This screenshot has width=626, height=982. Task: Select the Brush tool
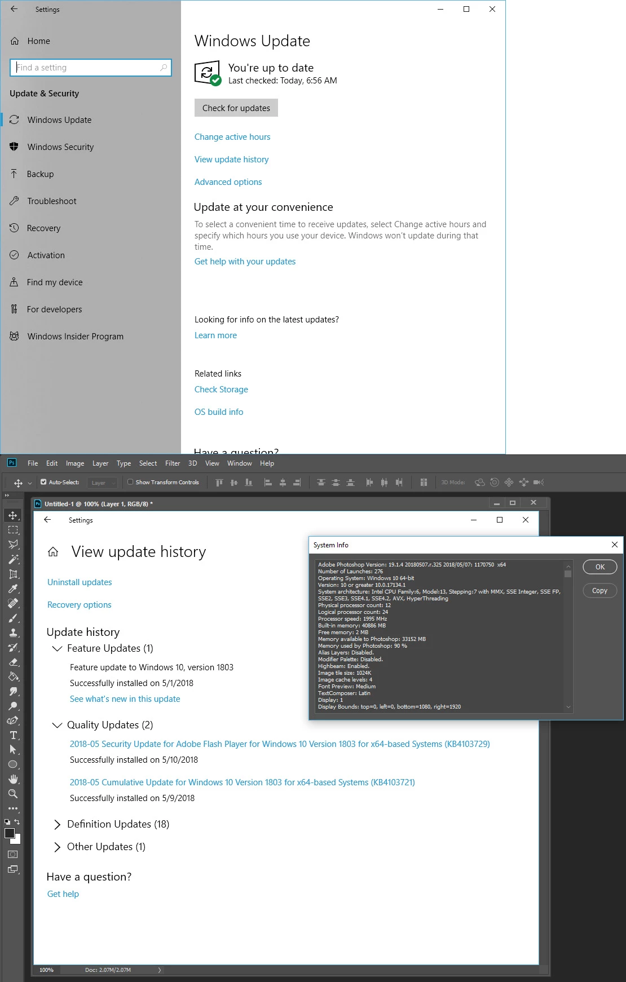[13, 618]
